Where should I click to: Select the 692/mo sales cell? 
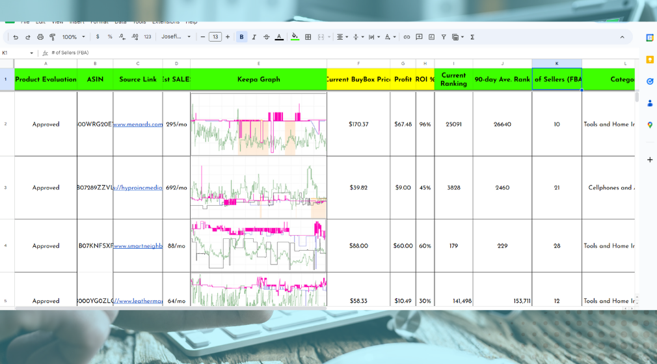point(176,188)
